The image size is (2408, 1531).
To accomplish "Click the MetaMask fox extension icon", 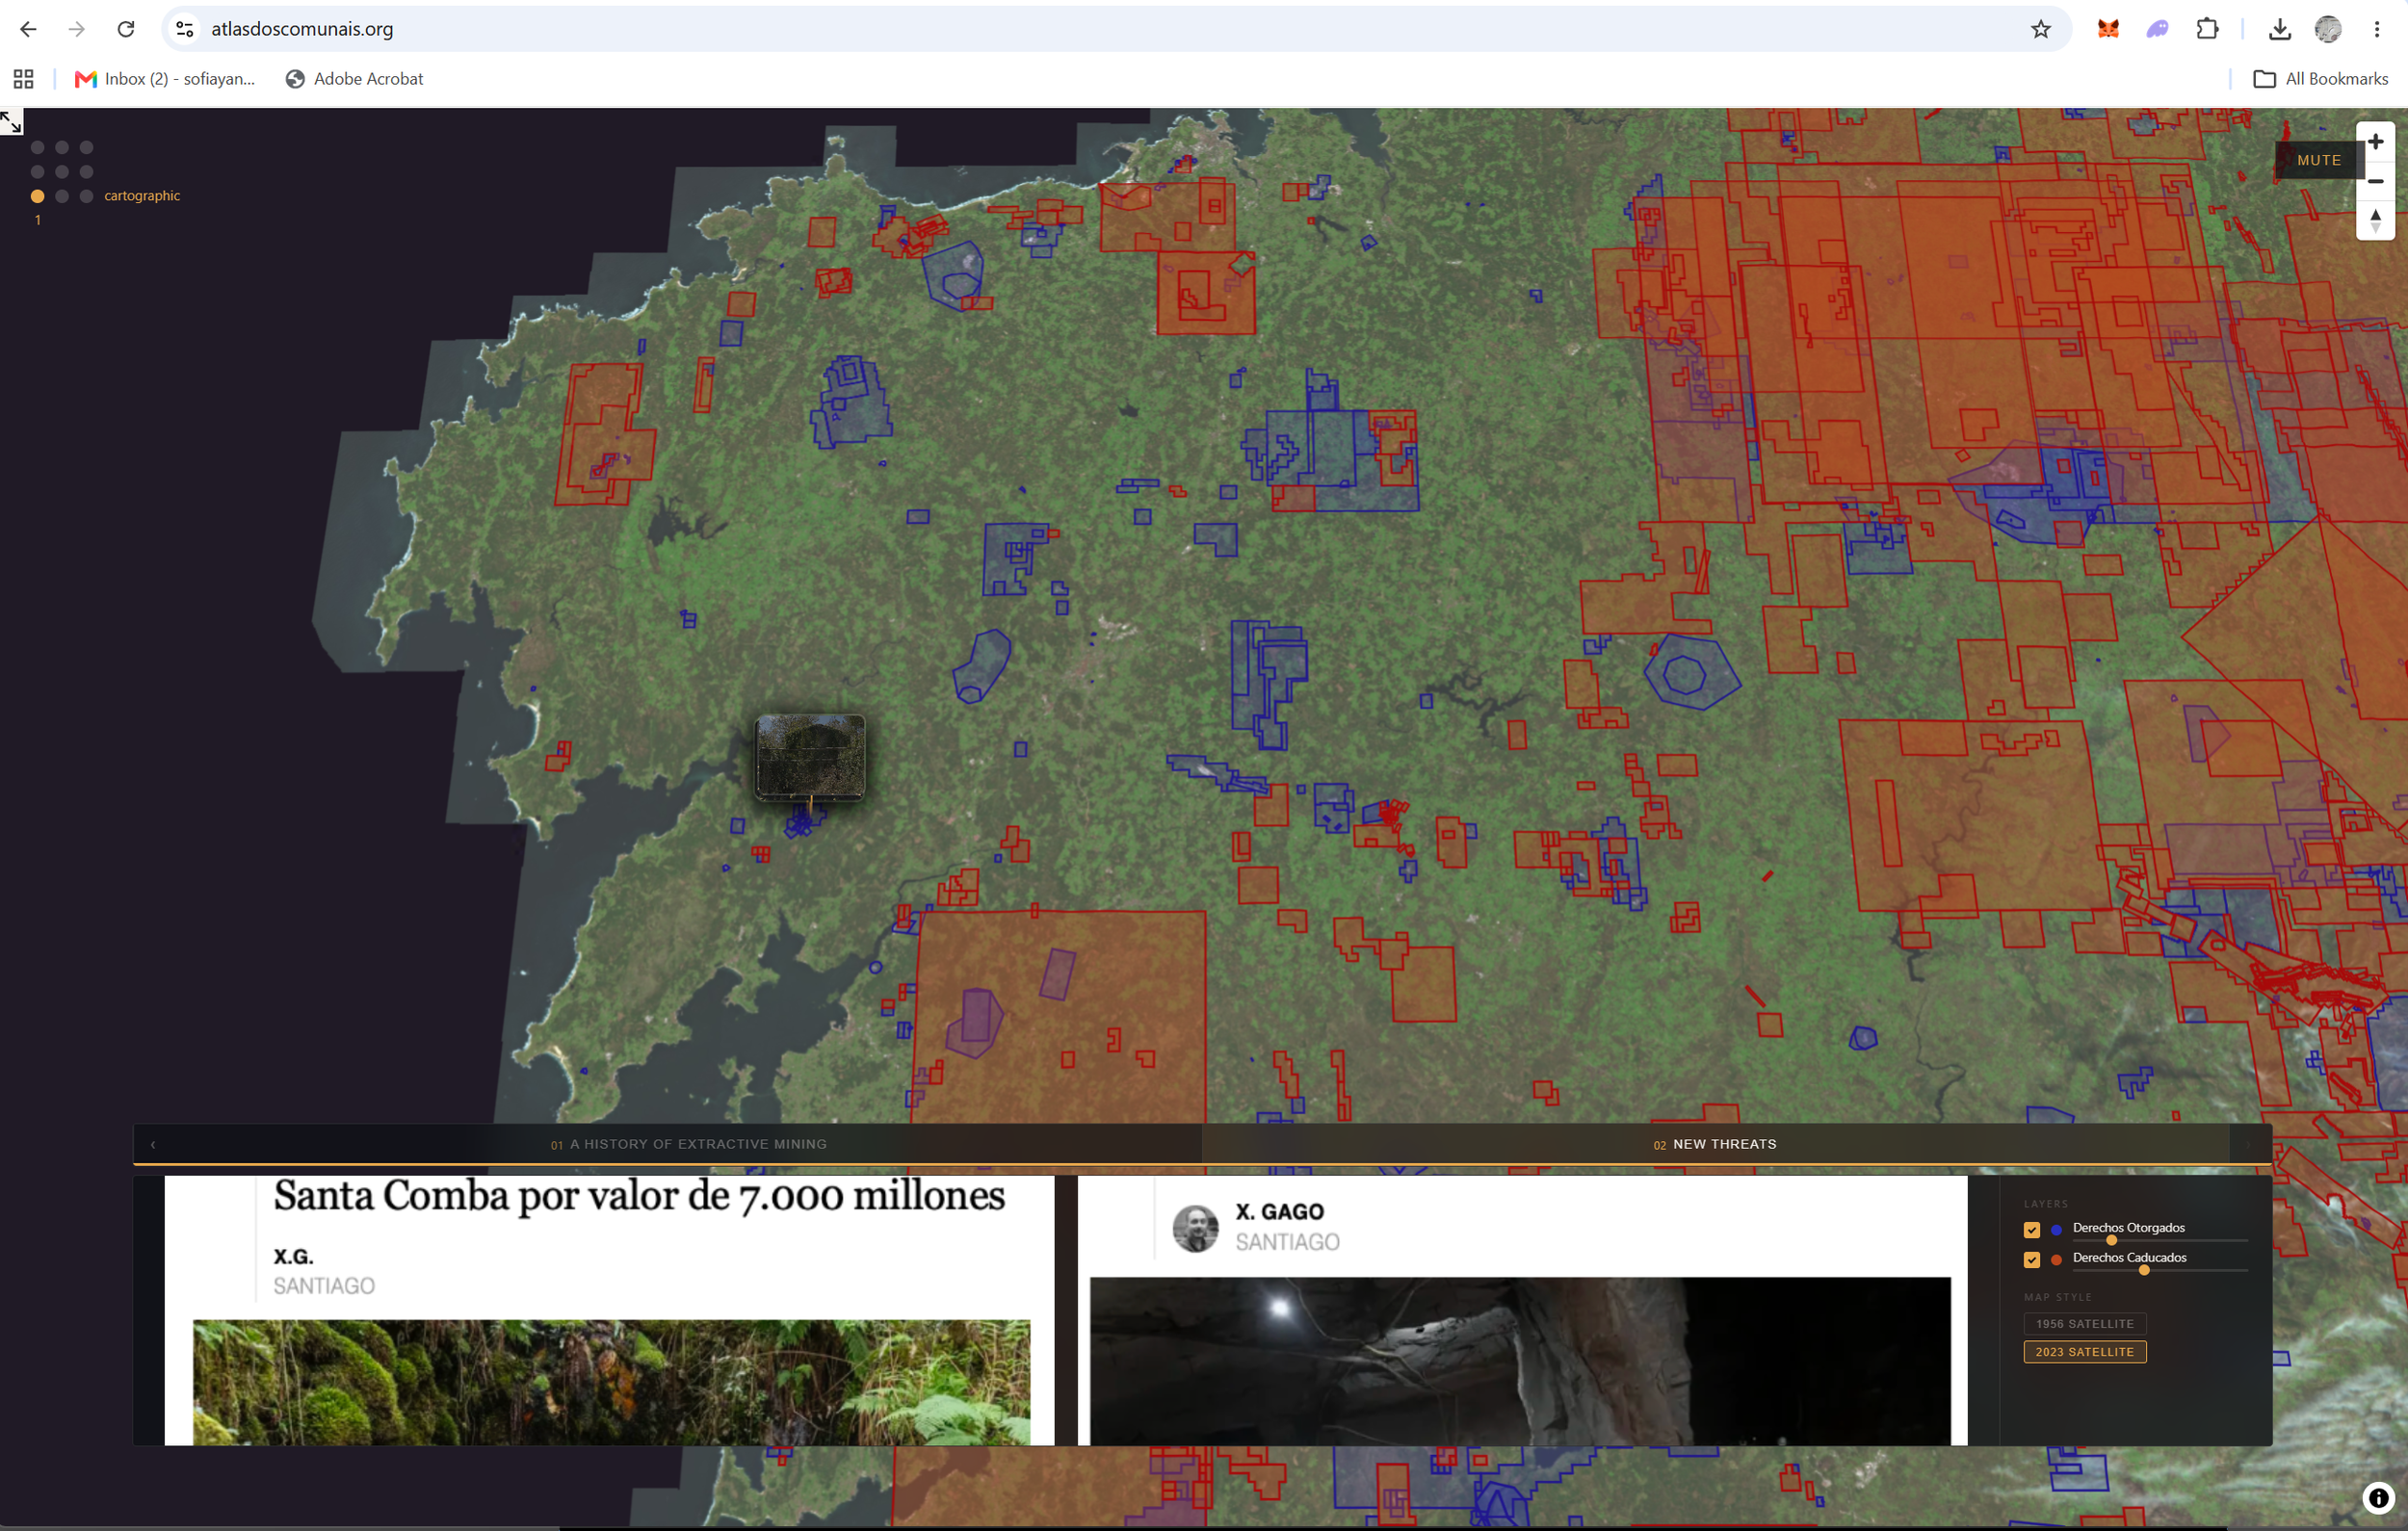I will click(2108, 29).
